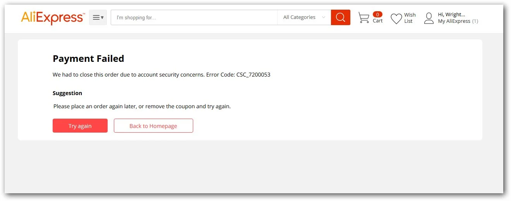
Task: Click the orange search magnifier button
Action: [x=341, y=17]
